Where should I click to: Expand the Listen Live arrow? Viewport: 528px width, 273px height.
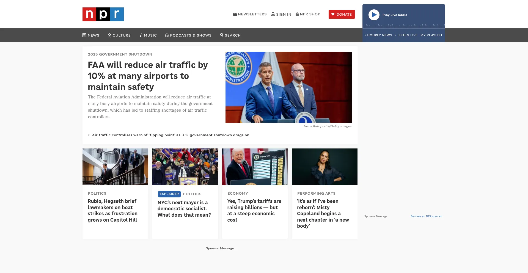pos(395,35)
